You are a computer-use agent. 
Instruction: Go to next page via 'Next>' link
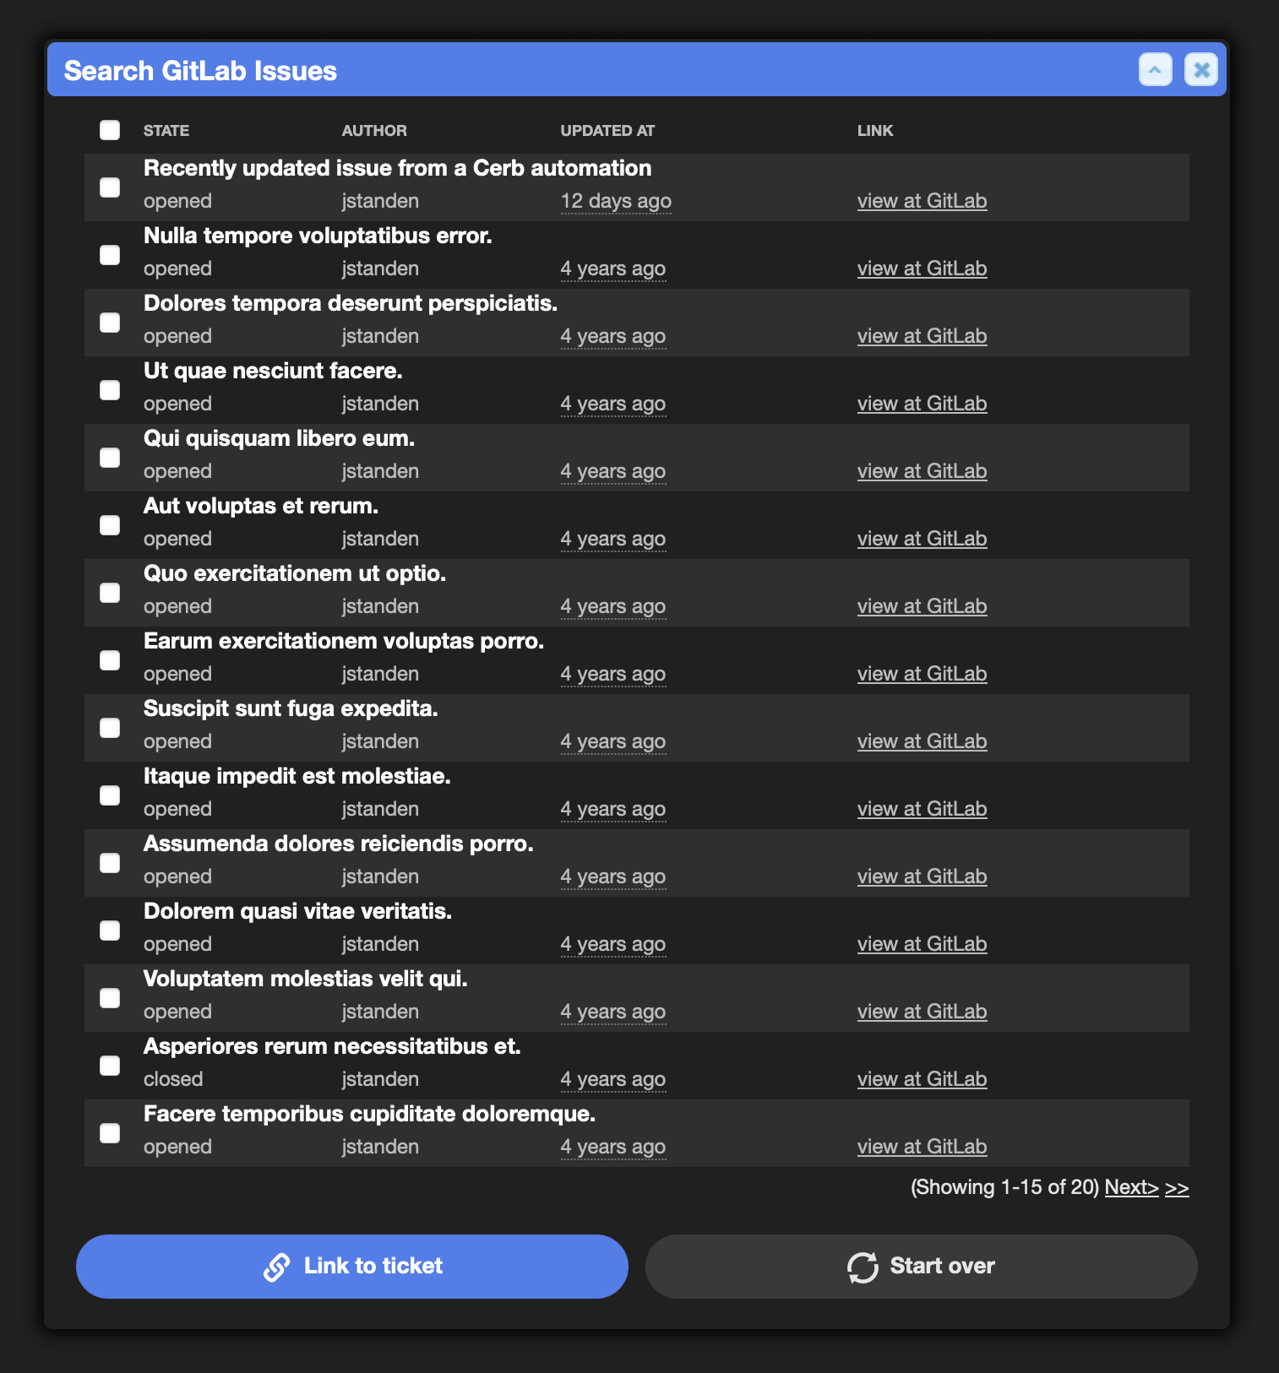coord(1131,1187)
